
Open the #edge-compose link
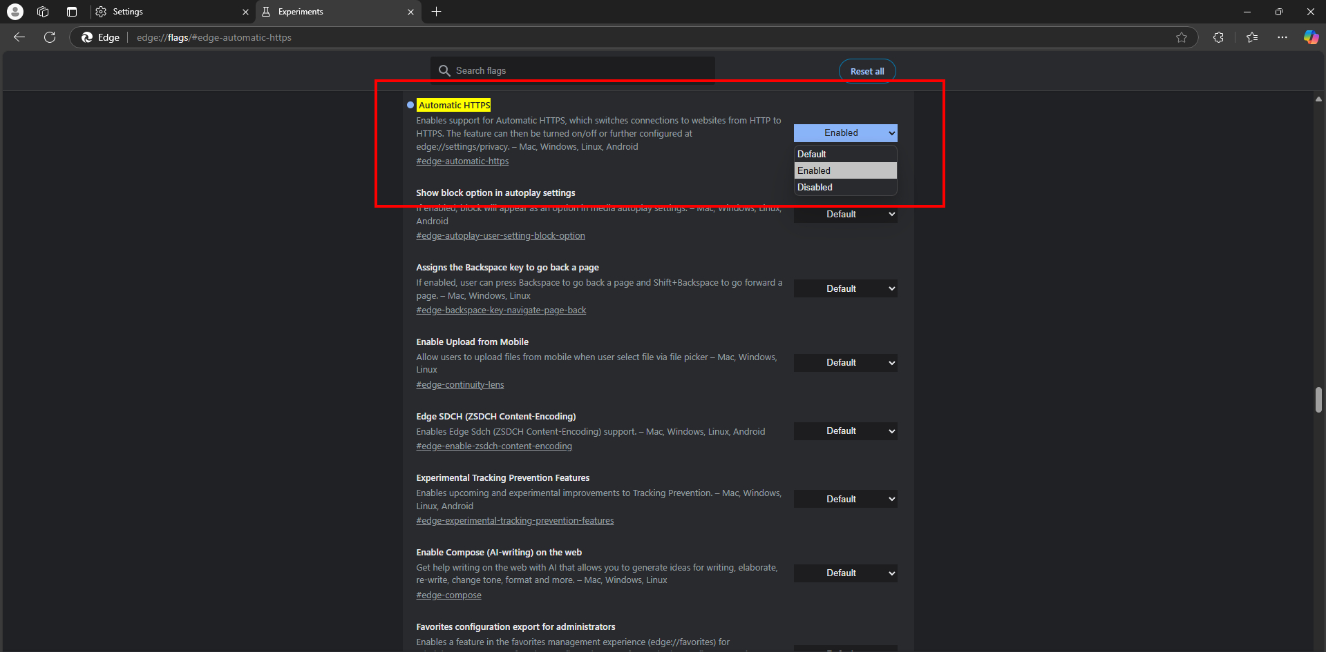(448, 595)
